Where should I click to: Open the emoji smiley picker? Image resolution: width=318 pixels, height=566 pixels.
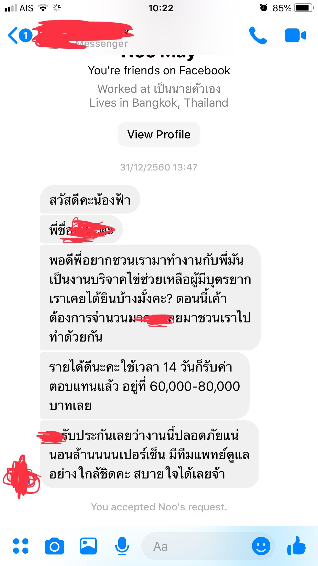point(261,546)
